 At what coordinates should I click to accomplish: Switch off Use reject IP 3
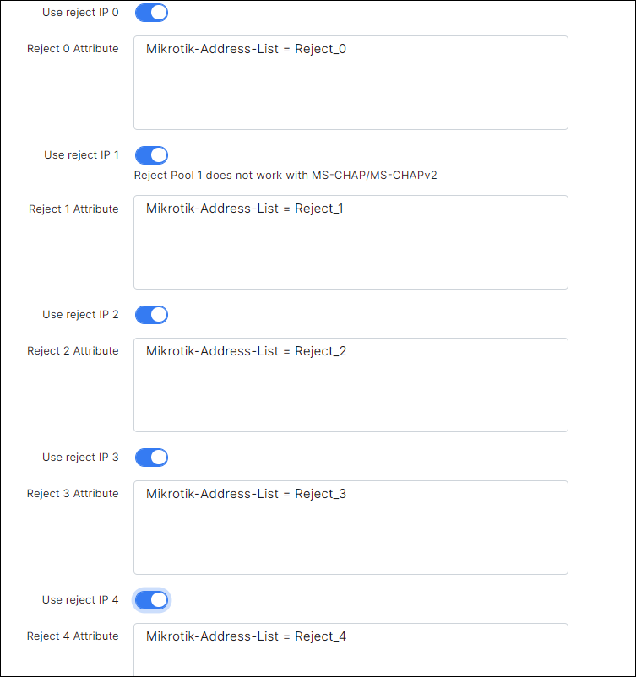(151, 458)
